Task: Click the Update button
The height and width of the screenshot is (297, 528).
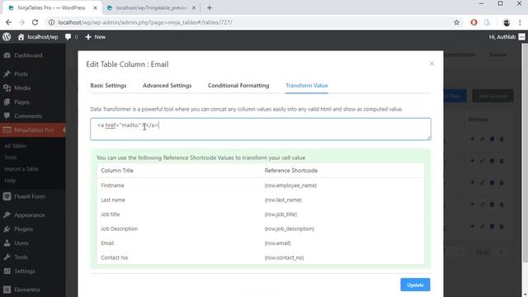Action: click(415, 285)
